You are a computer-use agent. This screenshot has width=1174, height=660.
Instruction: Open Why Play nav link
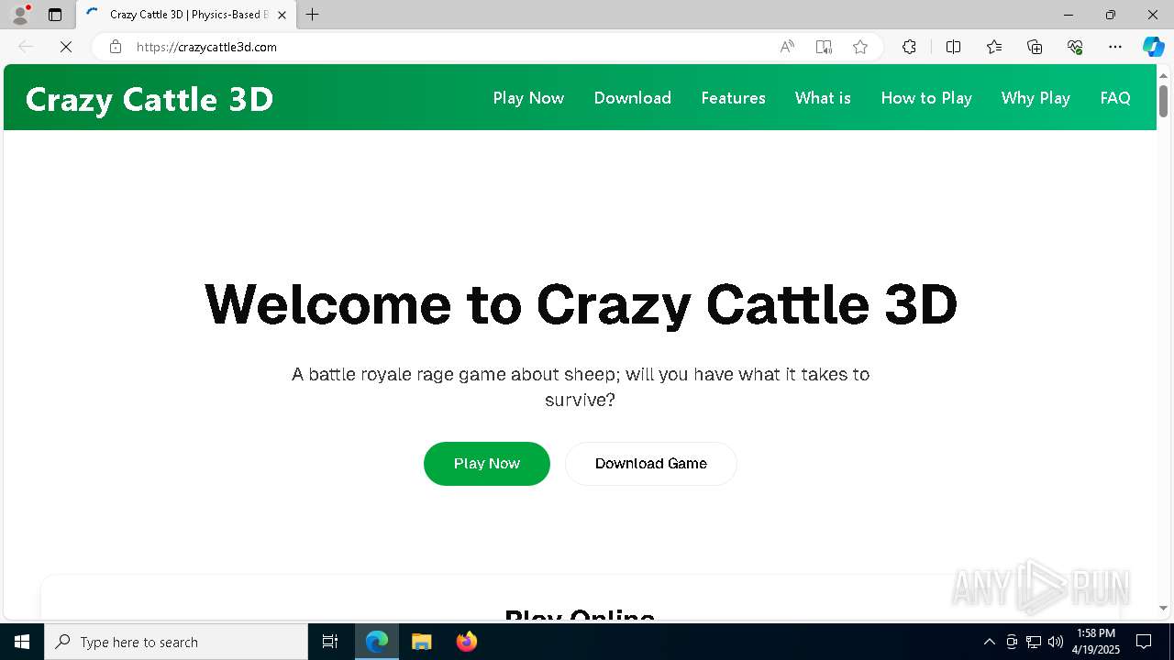point(1036,98)
